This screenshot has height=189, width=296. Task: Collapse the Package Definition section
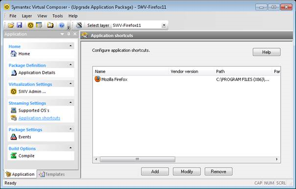[71, 65]
